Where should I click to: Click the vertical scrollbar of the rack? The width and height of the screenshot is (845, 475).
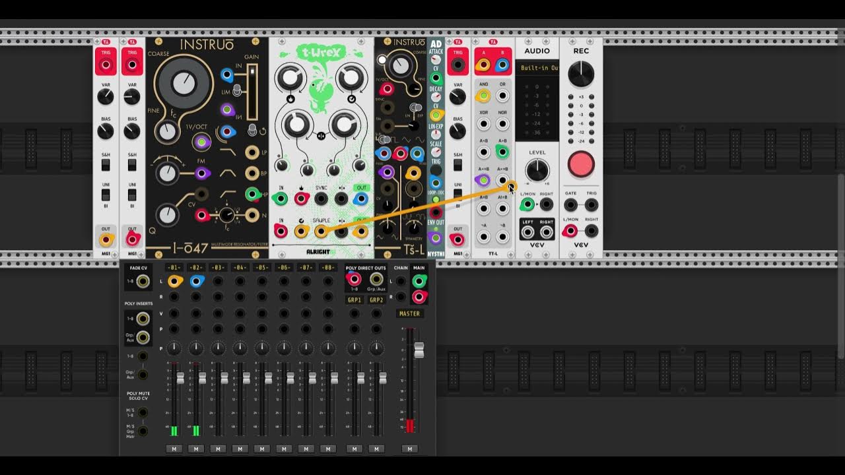click(840, 267)
